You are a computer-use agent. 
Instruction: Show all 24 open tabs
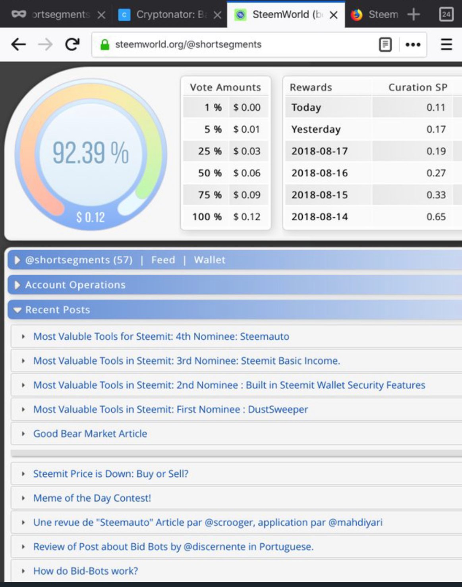(446, 15)
